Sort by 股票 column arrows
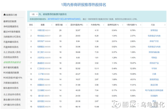167x109 pixels. [x=52, y=25]
